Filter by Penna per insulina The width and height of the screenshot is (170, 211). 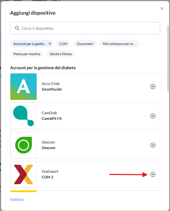[x=27, y=54]
